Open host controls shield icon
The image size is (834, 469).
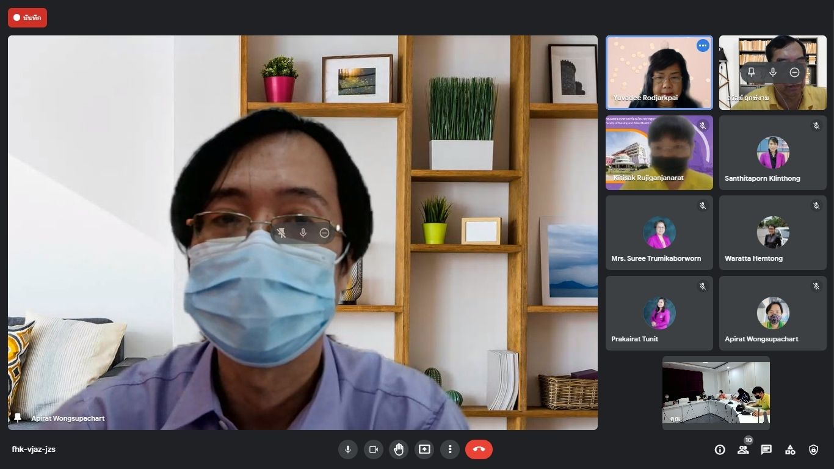click(x=813, y=450)
